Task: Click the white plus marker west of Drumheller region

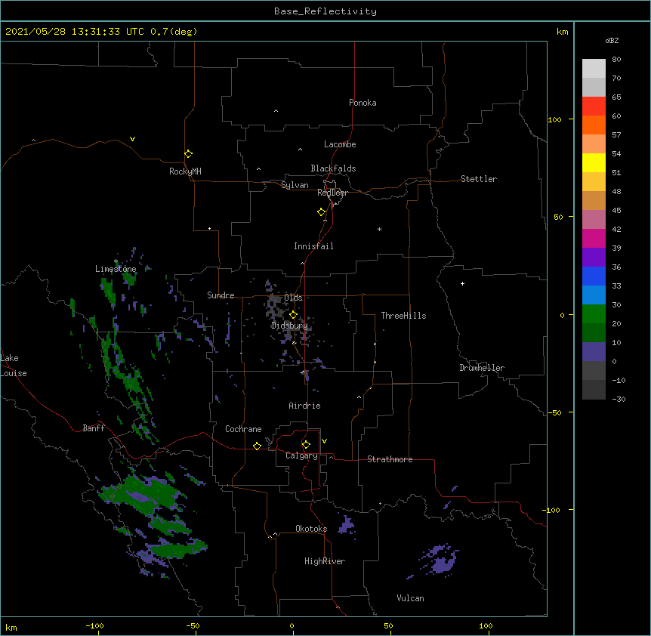Action: (462, 283)
